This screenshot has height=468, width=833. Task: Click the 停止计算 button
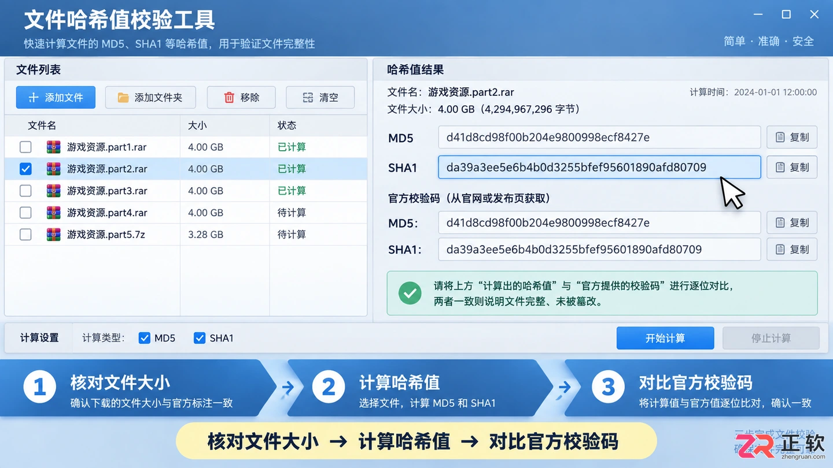click(771, 338)
